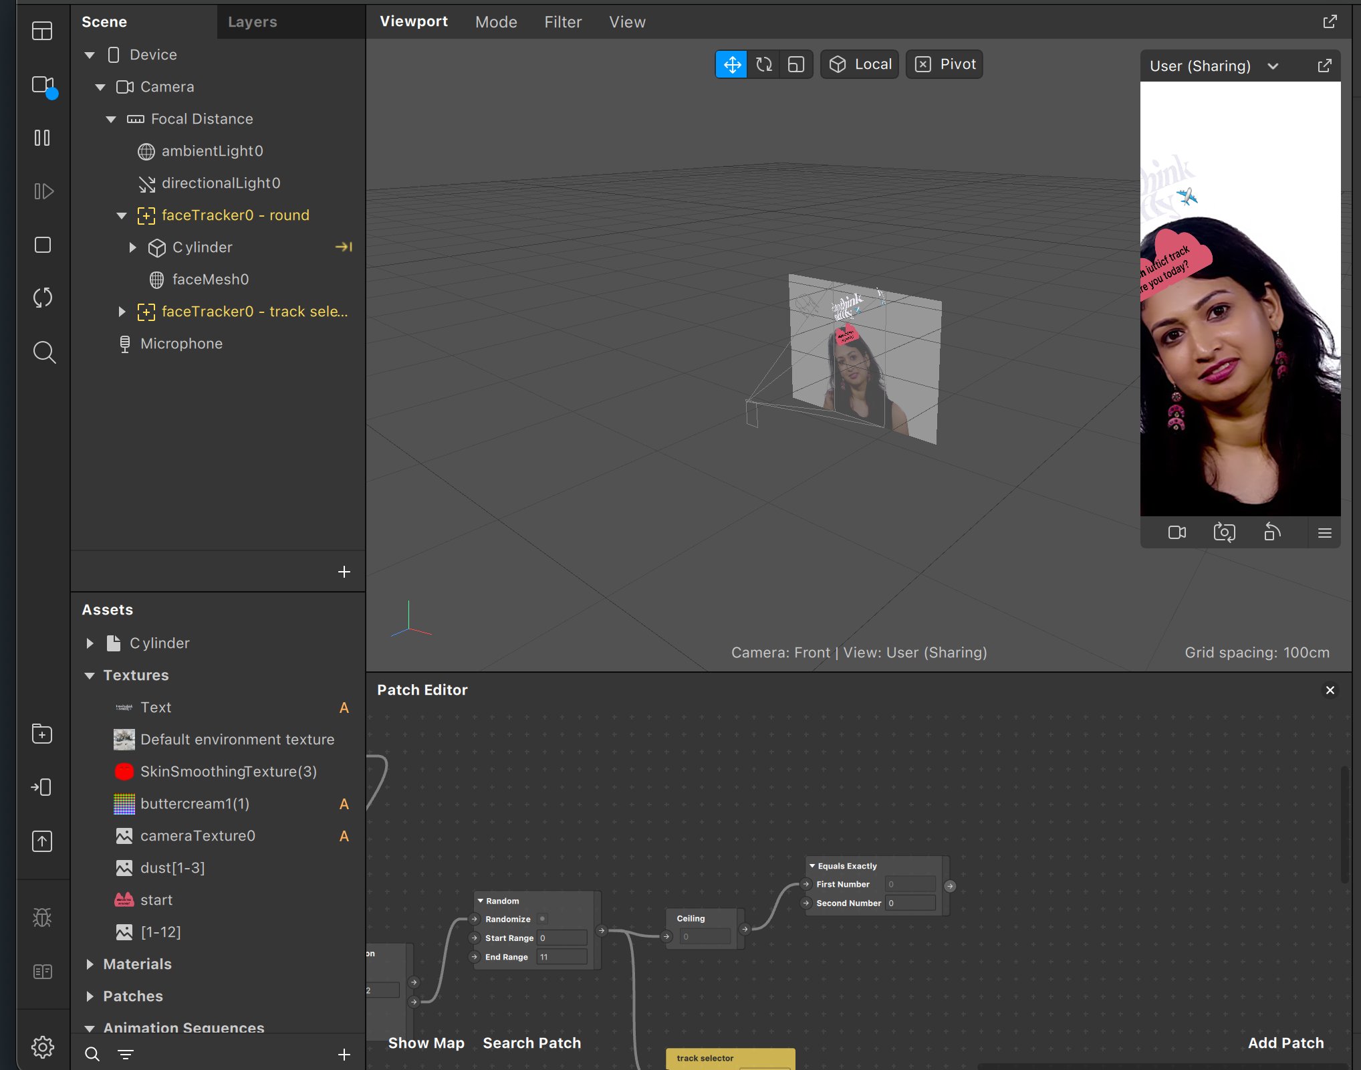Screen dimensions: 1361x1070
Task: Switch to the Layers tab
Action: (x=252, y=22)
